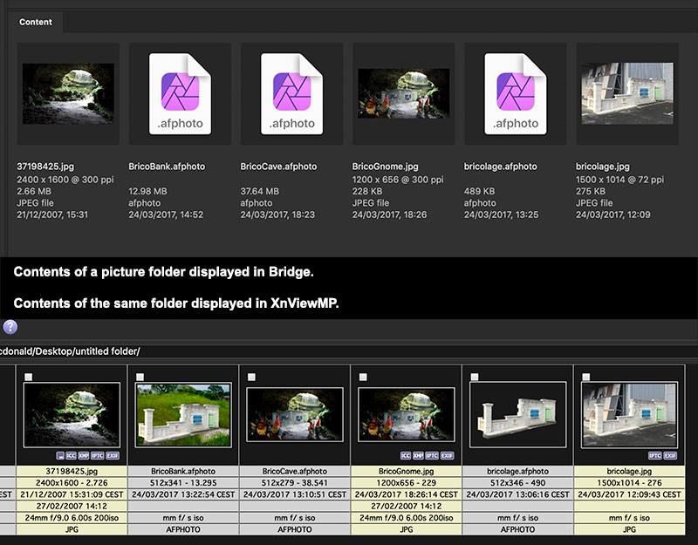The image size is (698, 545).
Task: Tick the checkbox above 37198425.jpg thumbnail
Action: 29,378
